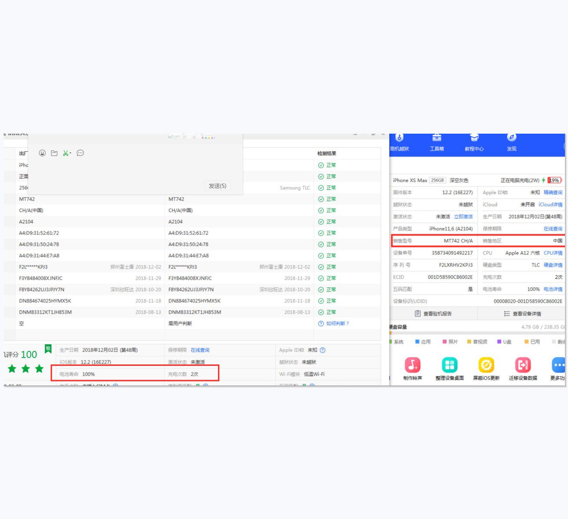Click 立即激活 to activate the device
568x519 pixels.
click(463, 217)
